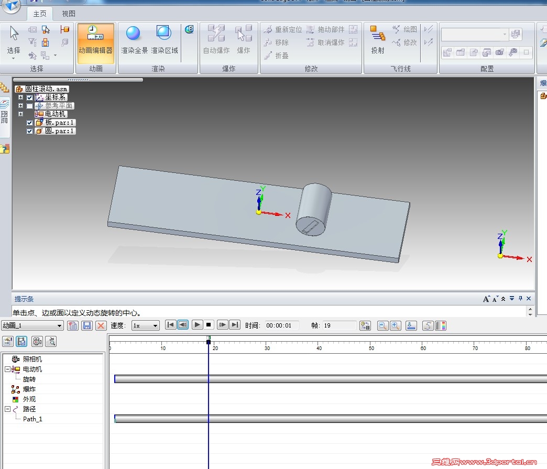Toggle the 板.par:1 checkbox
The image size is (547, 469).
pyautogui.click(x=30, y=123)
